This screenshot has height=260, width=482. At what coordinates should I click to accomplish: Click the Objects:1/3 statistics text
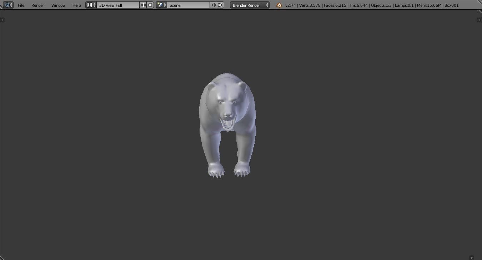pos(381,5)
